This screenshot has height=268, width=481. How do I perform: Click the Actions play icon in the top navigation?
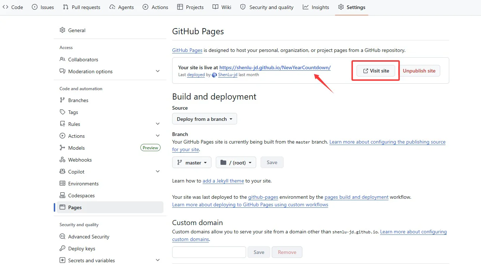(145, 7)
